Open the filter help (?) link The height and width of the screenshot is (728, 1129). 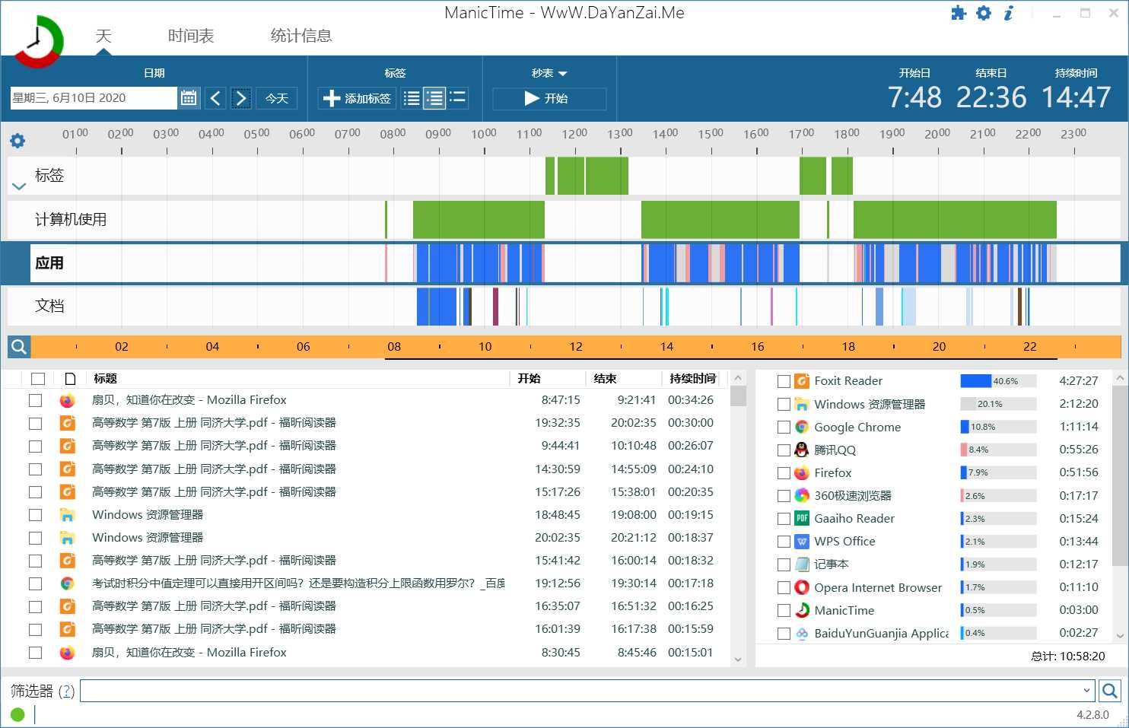[67, 691]
